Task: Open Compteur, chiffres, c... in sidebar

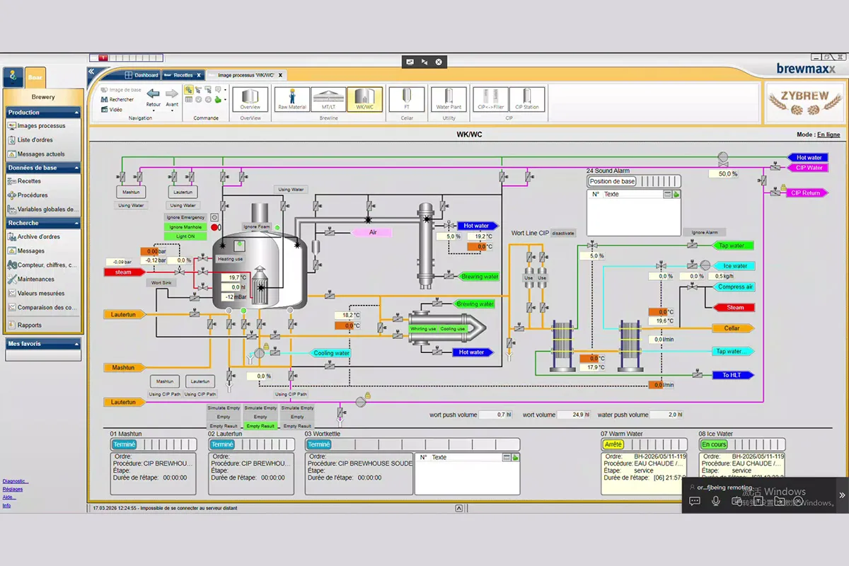Action: 42,265
